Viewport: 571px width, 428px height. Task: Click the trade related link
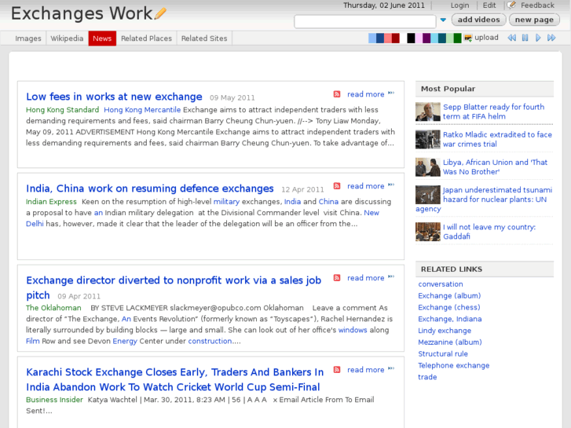[427, 377]
